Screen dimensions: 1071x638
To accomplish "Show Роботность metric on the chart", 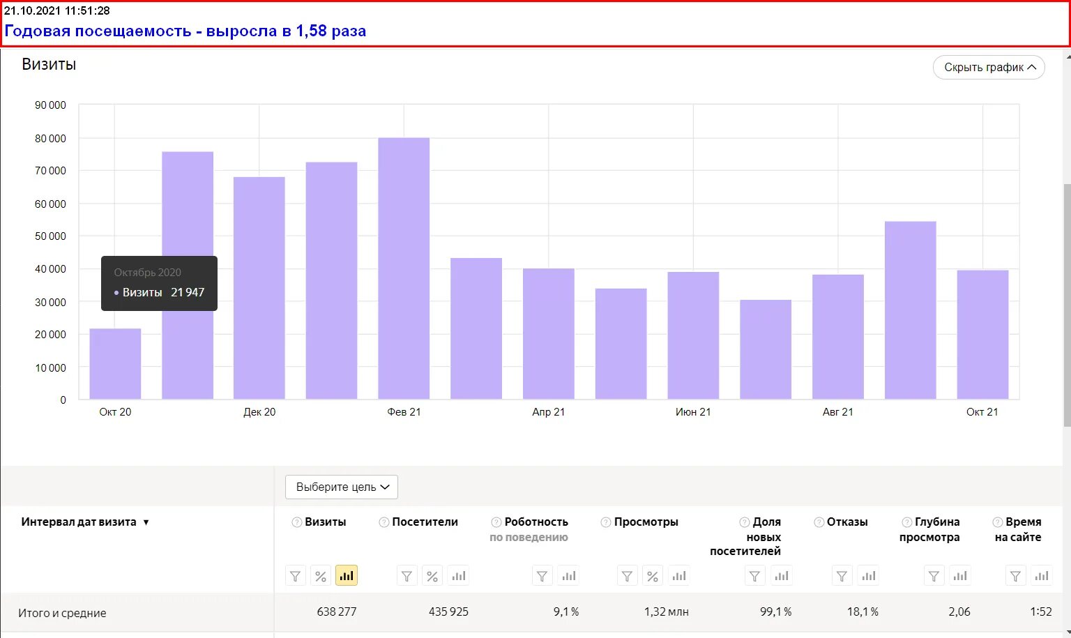I will coord(569,576).
